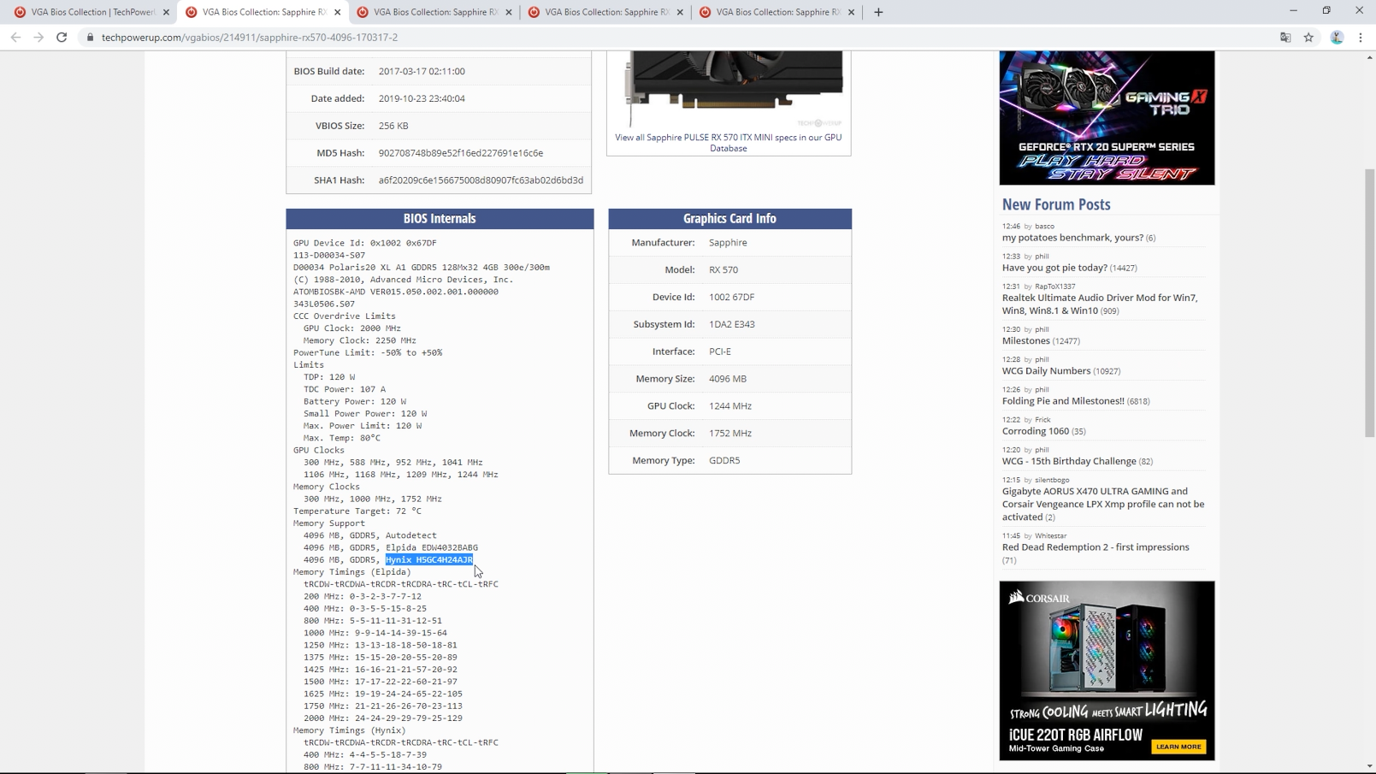Click the '2000 MHz: 24-24-29-29-79-25-129' timing line
This screenshot has width=1376, height=774.
pyautogui.click(x=383, y=718)
